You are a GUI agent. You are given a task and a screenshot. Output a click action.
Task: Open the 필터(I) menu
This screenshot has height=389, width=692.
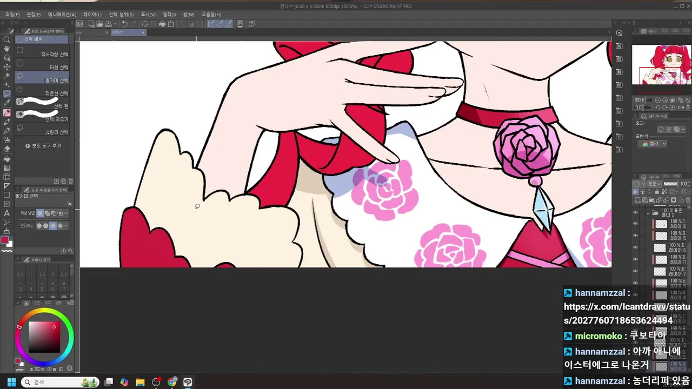(x=169, y=15)
